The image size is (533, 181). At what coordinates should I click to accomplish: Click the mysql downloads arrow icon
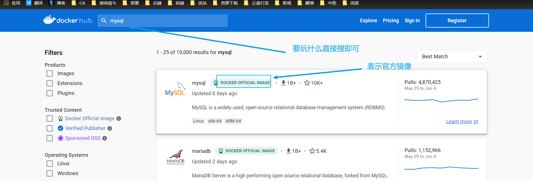[x=283, y=83]
